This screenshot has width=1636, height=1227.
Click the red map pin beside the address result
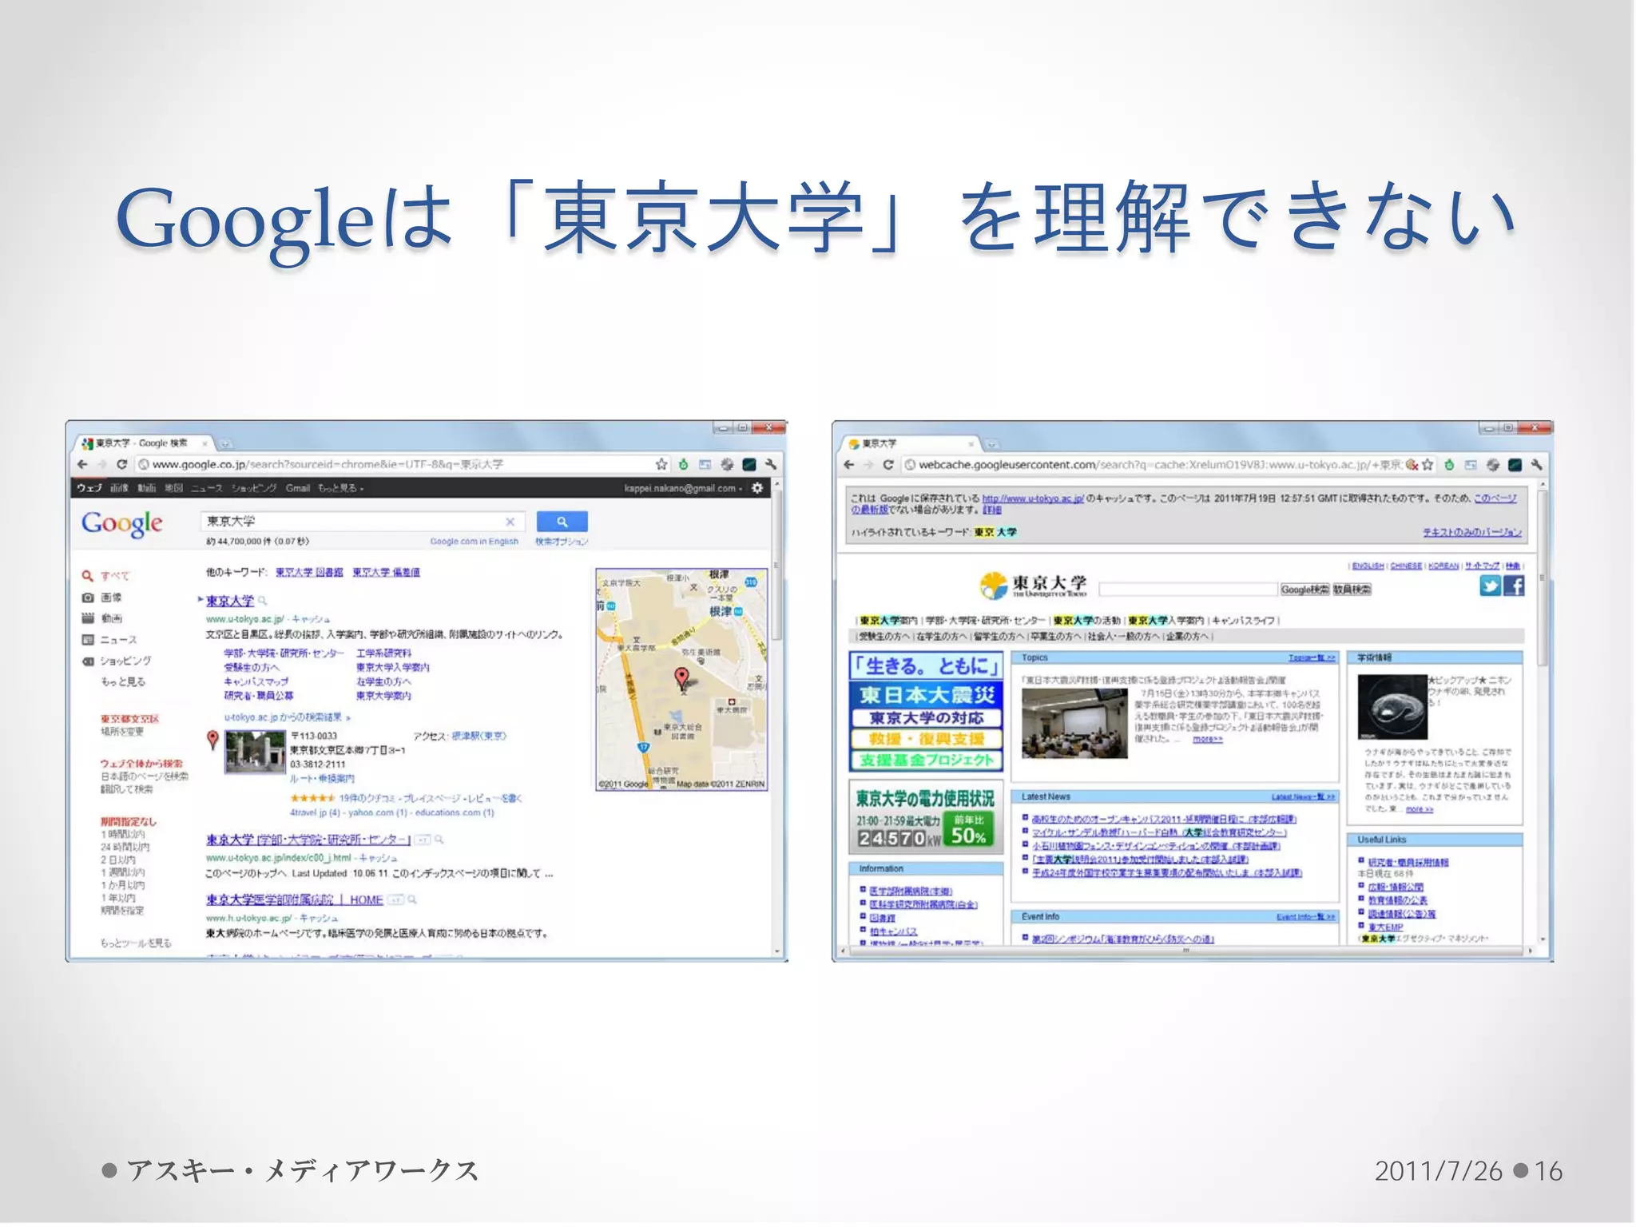pos(212,740)
